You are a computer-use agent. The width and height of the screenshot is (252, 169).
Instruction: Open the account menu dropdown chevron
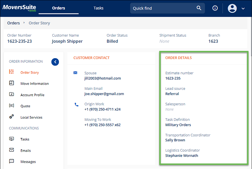click(x=243, y=8)
